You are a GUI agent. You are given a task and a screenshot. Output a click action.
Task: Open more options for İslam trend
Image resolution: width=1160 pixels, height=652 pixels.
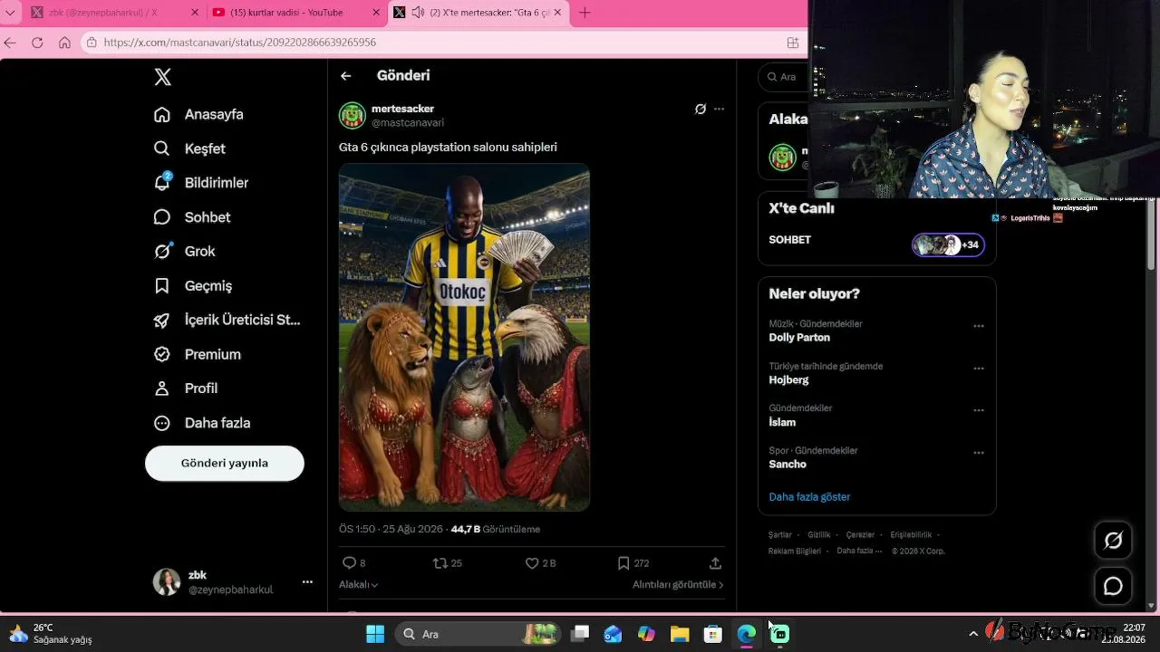point(979,410)
